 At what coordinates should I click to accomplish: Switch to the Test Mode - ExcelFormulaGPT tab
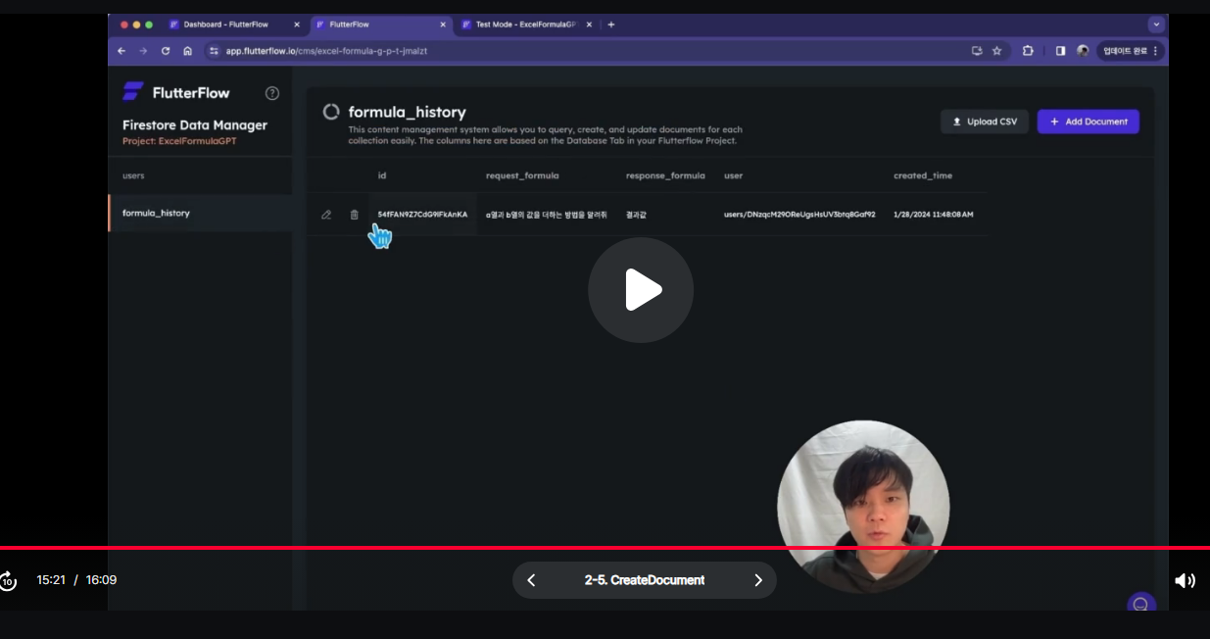click(x=524, y=25)
